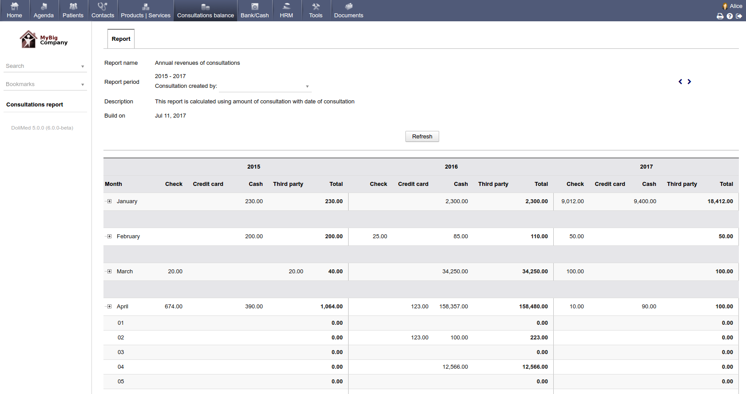The width and height of the screenshot is (746, 394).
Task: Click the 2017 year header
Action: pos(646,167)
